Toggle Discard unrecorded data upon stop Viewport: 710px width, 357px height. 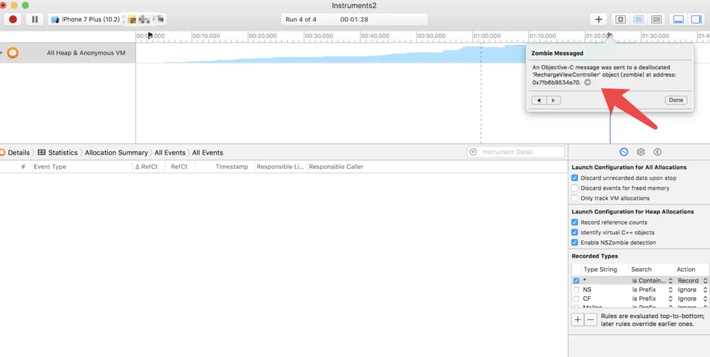click(575, 178)
